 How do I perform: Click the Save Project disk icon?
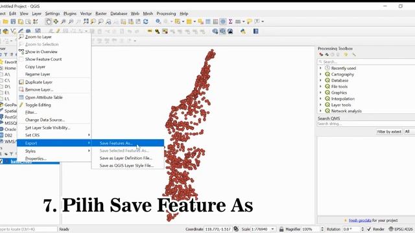(x=13, y=21)
